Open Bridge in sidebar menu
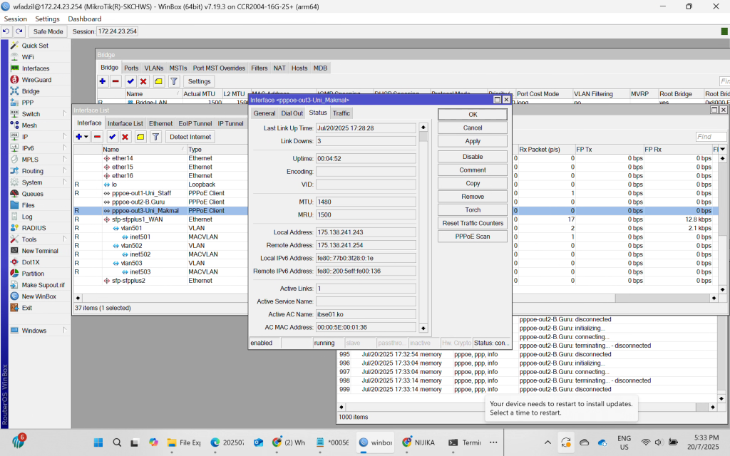Viewport: 730px width, 456px height. 30,91
